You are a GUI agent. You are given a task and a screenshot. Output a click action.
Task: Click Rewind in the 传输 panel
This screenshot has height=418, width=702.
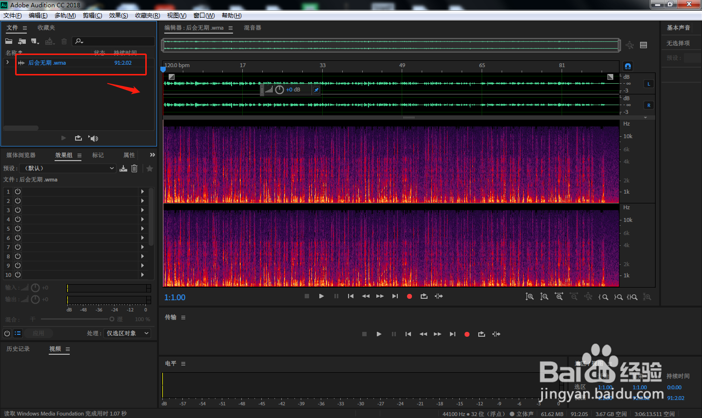423,334
